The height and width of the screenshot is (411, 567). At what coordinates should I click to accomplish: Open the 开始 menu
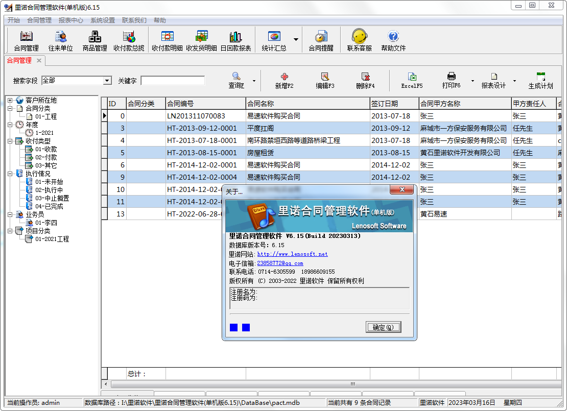tap(14, 20)
